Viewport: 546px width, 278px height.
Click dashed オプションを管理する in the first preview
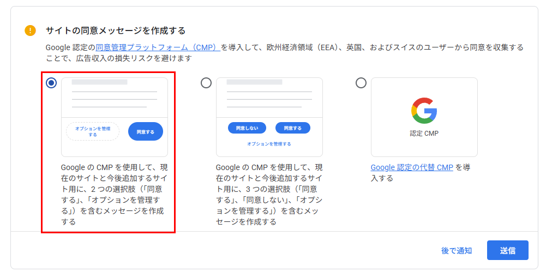click(93, 131)
